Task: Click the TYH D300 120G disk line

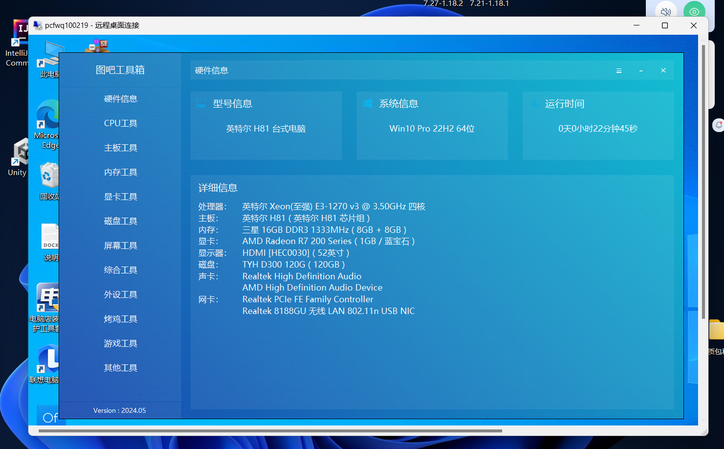Action: coord(294,265)
